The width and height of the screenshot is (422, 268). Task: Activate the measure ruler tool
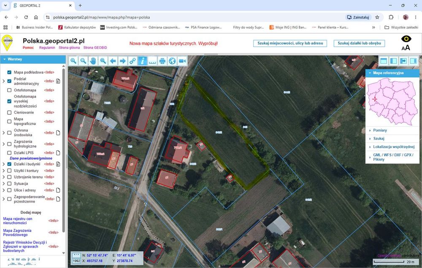click(x=152, y=61)
